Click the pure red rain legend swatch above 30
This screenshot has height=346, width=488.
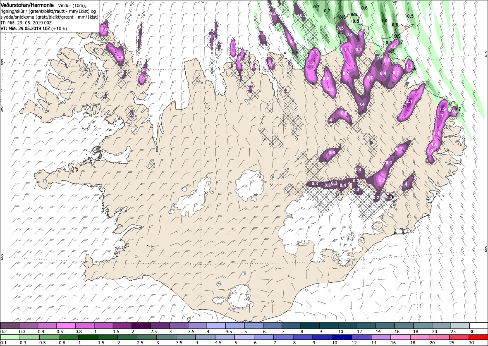(478, 337)
